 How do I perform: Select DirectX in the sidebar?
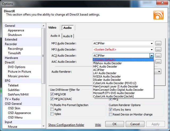pyautogui.click(x=22, y=62)
